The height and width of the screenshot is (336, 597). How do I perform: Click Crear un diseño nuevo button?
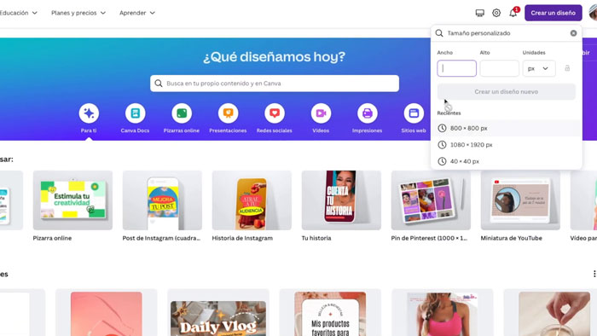click(506, 92)
